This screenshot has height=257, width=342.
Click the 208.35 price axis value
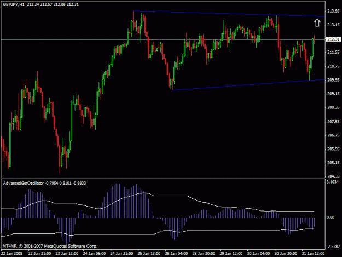(333, 107)
